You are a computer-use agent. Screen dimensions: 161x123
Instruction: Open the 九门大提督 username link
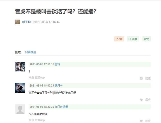tap(61, 107)
